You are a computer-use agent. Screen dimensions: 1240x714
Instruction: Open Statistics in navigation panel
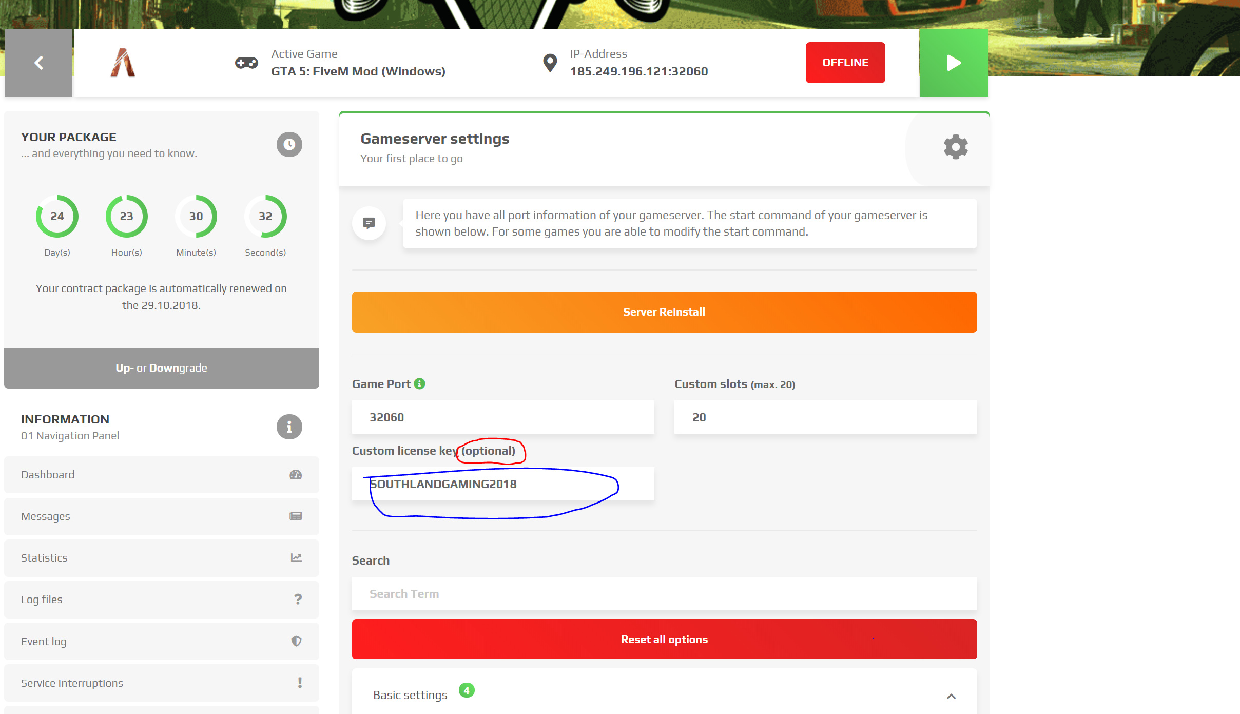click(x=162, y=558)
